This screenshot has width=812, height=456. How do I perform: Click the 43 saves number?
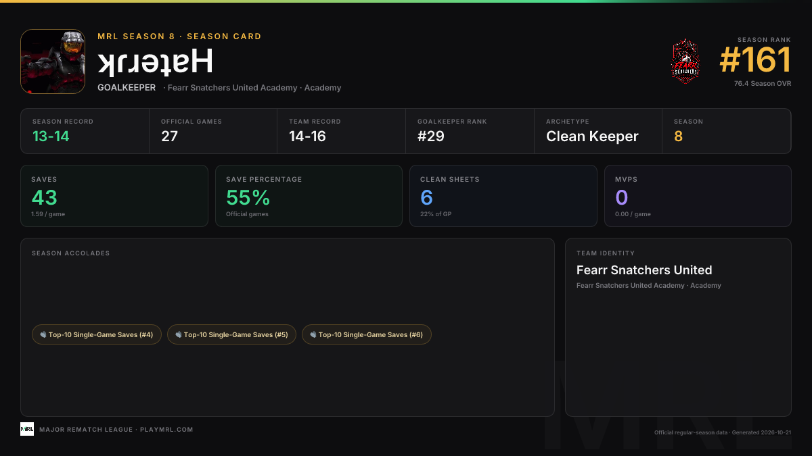44,197
